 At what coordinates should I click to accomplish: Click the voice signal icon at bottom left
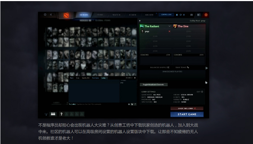pyautogui.click(x=46, y=114)
